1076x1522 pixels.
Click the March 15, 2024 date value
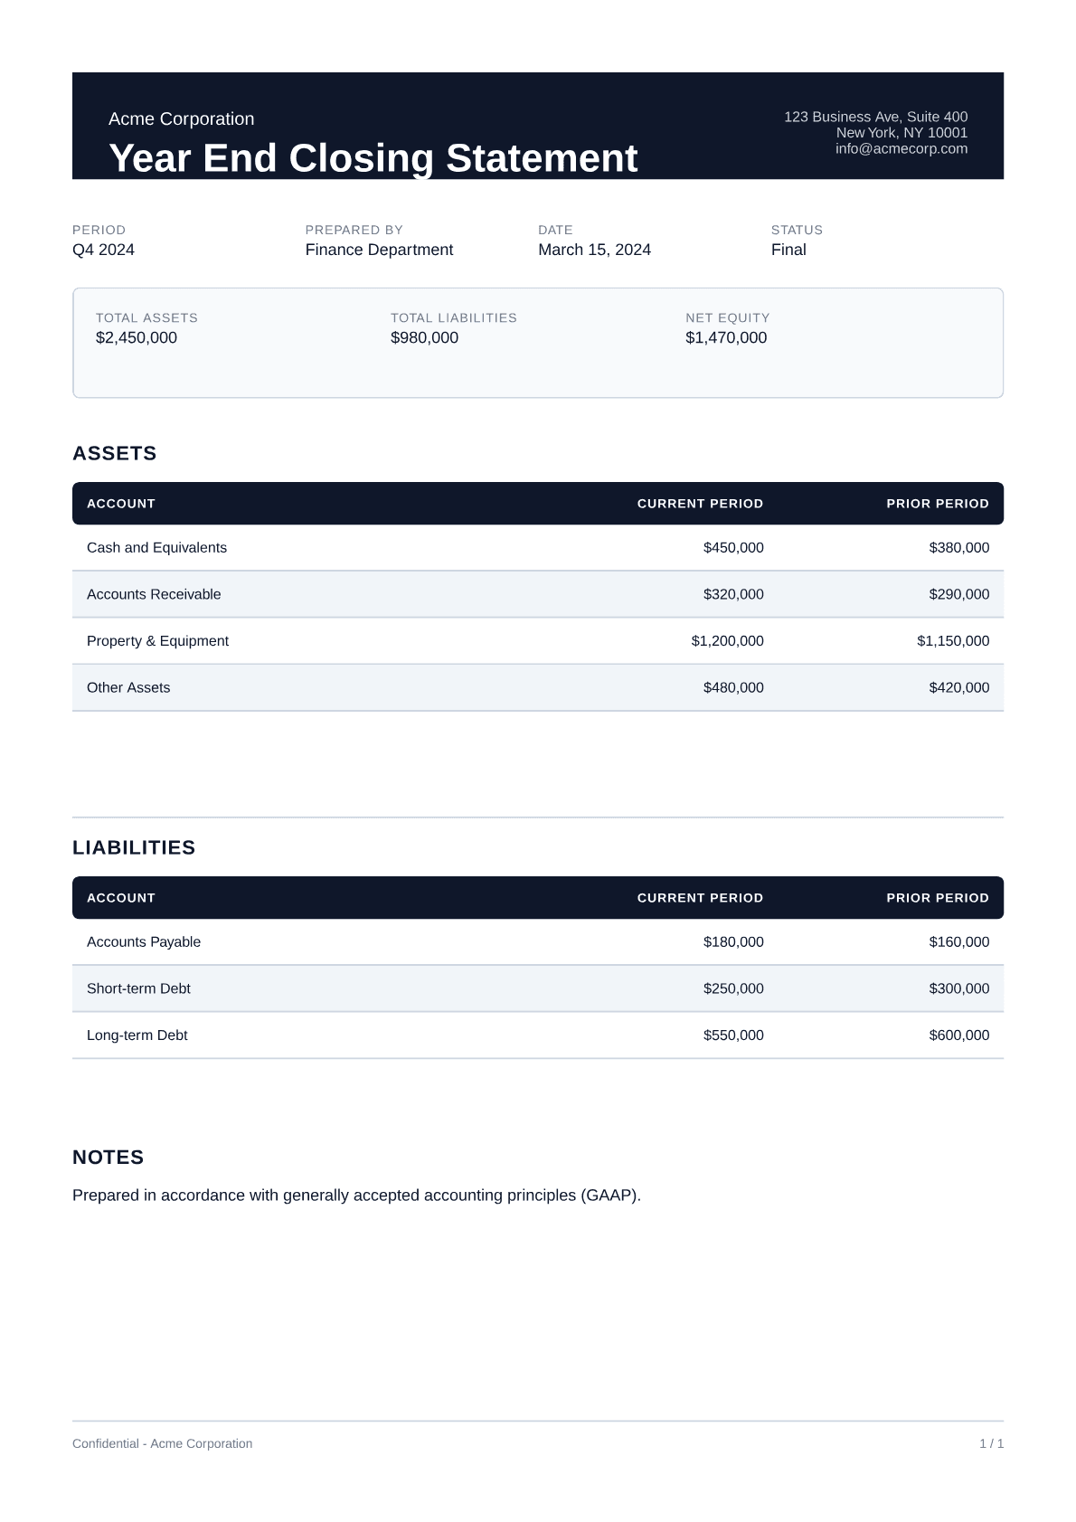pos(594,251)
